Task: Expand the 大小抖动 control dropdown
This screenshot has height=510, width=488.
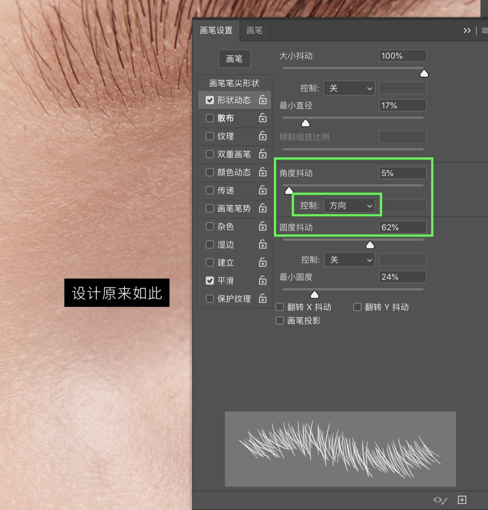Action: [349, 88]
